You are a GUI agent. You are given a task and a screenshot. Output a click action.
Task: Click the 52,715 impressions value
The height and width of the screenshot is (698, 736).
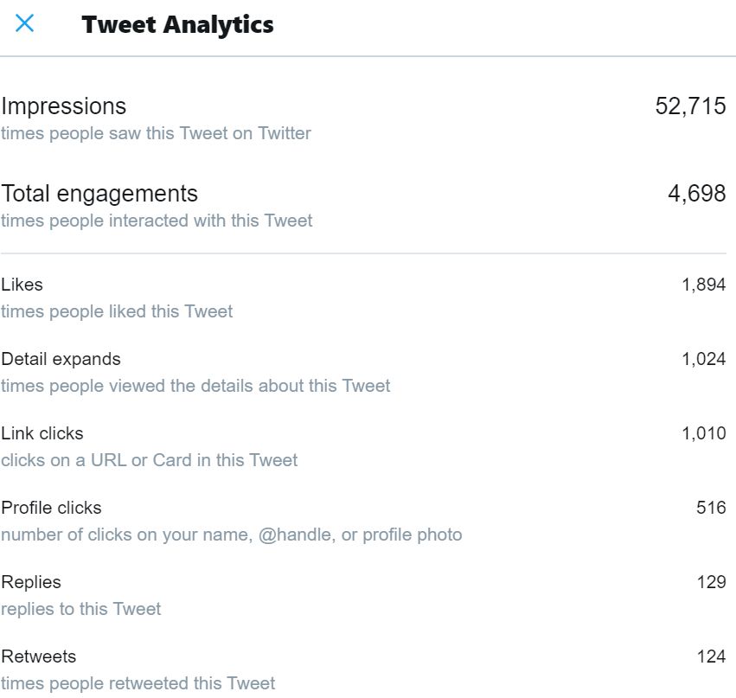690,106
